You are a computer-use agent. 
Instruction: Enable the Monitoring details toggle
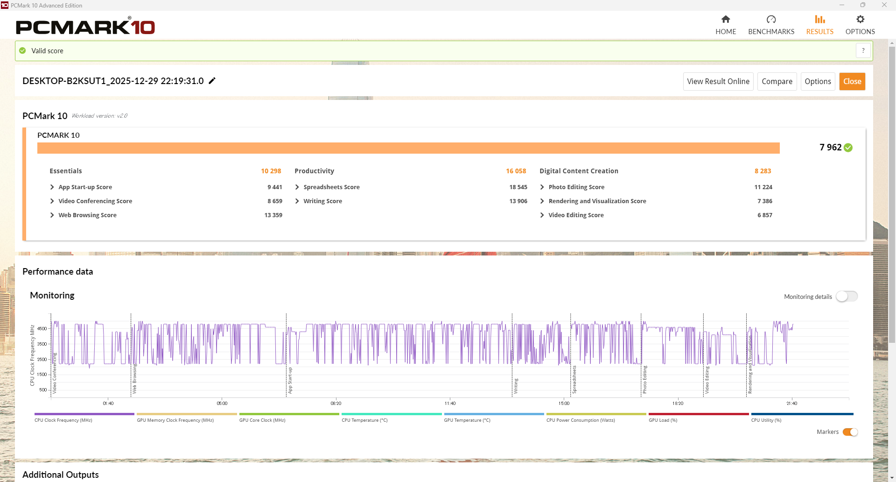847,297
